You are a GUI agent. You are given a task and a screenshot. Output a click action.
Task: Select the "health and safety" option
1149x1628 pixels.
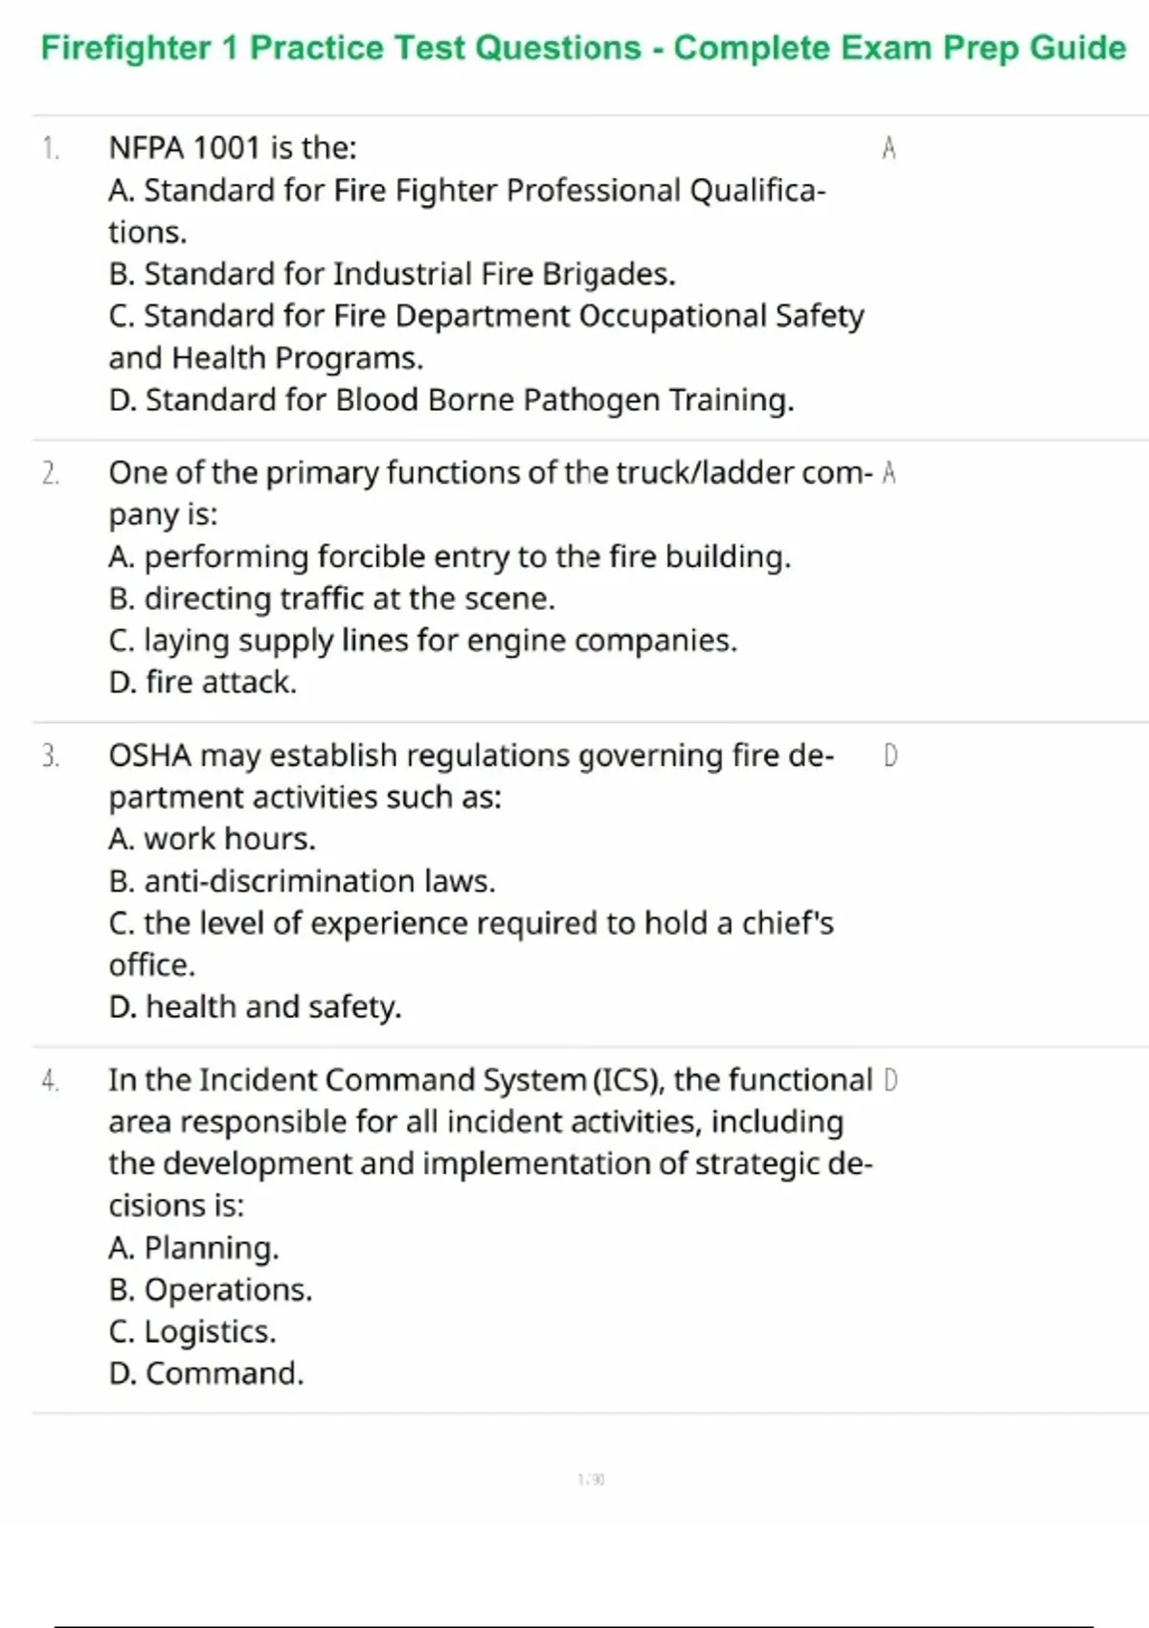(x=255, y=1007)
